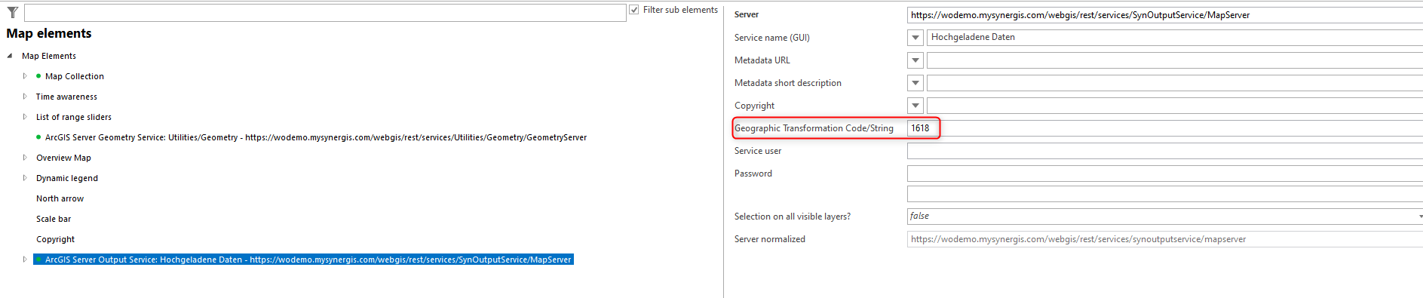
Task: Expand the Time awareness node
Action: pos(25,97)
